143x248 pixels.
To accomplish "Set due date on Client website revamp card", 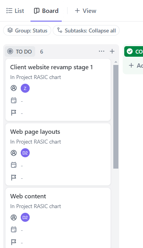I will [x=14, y=101].
